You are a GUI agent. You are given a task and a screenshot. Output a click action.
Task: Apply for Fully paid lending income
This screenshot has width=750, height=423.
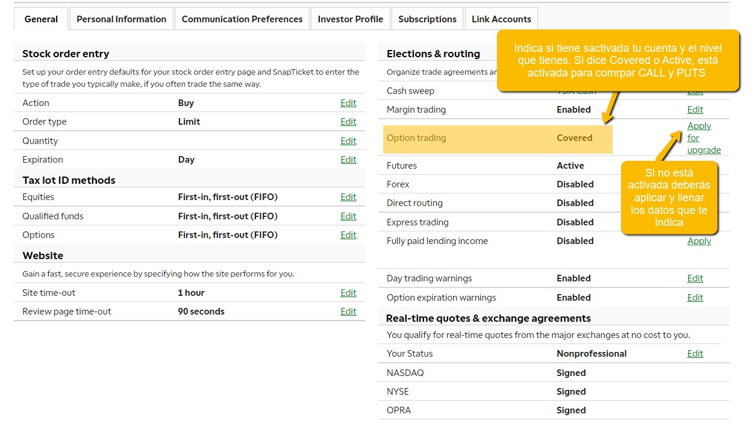(699, 241)
